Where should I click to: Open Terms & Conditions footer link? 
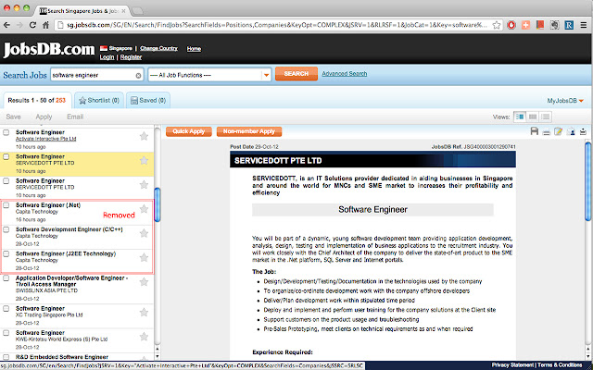[560, 365]
